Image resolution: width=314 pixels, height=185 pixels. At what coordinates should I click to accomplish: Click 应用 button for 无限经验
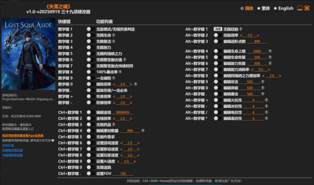[x=218, y=29]
